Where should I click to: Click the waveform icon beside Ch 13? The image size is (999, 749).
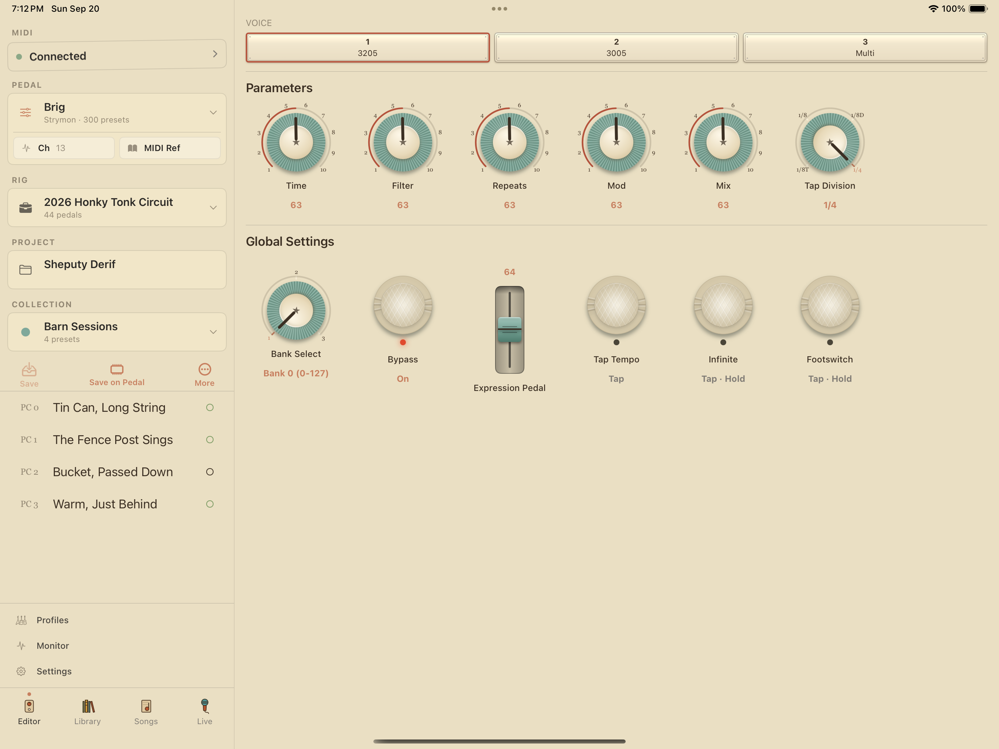click(x=26, y=148)
